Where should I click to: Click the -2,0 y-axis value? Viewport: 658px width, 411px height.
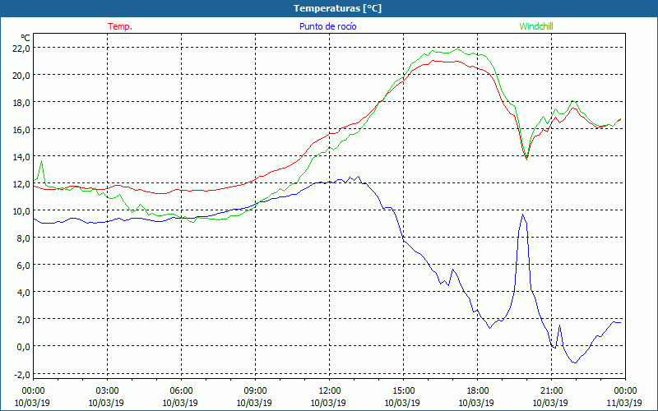(x=22, y=374)
